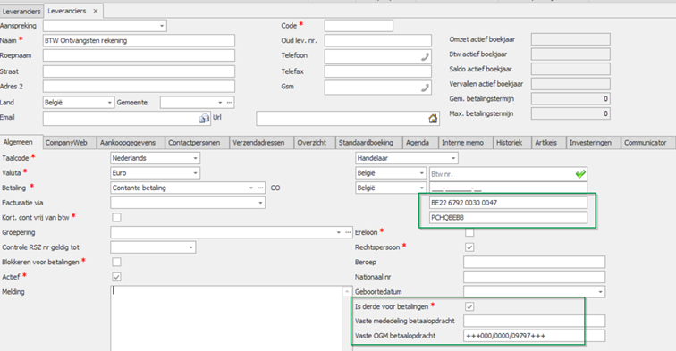Image resolution: width=676 pixels, height=351 pixels.
Task: Click the phone dial icon in Gsm field
Action: pyautogui.click(x=425, y=88)
